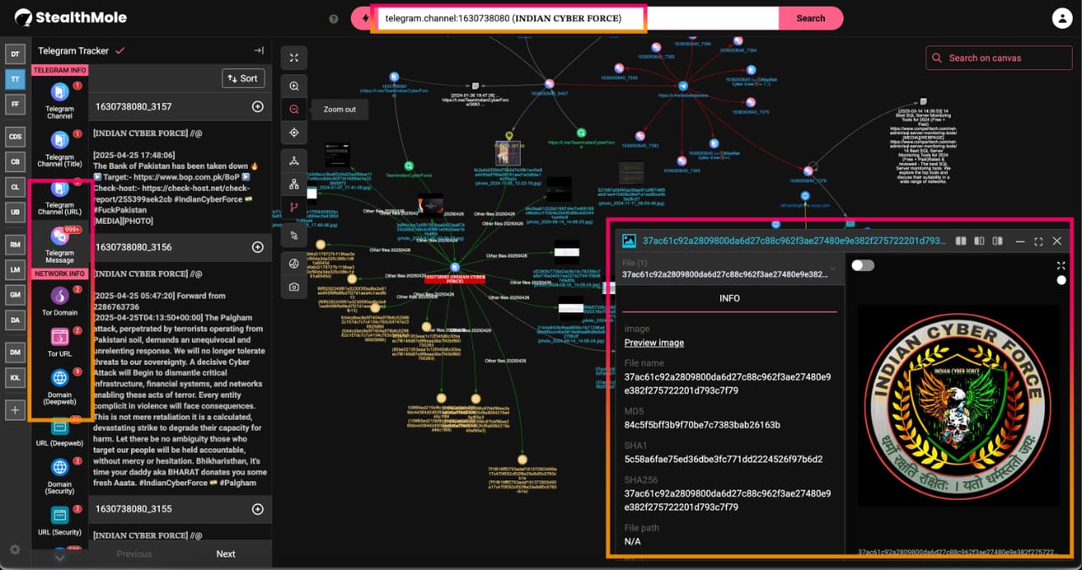Open the Sort options

tap(243, 79)
